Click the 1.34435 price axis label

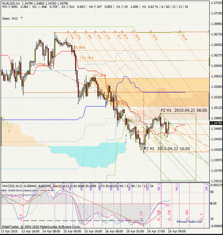point(216,139)
